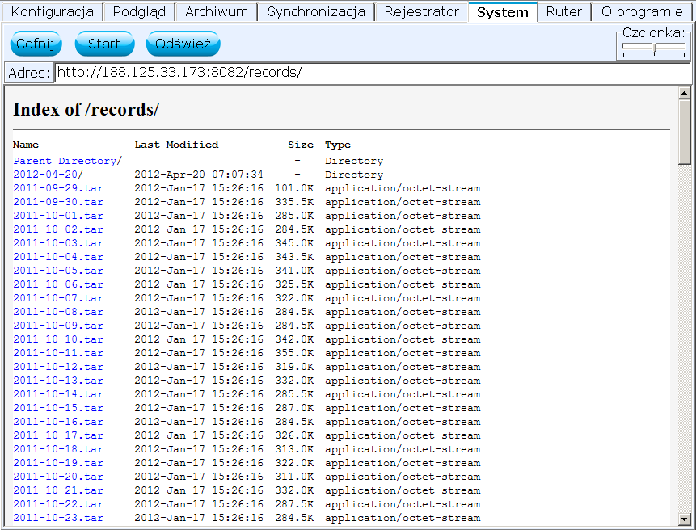Screen dimensions: 696x530
Task: Click the vertical scrollbar thumb
Action: pyautogui.click(x=684, y=132)
